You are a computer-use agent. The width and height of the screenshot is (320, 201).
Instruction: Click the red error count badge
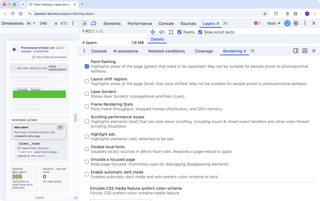(x=257, y=23)
